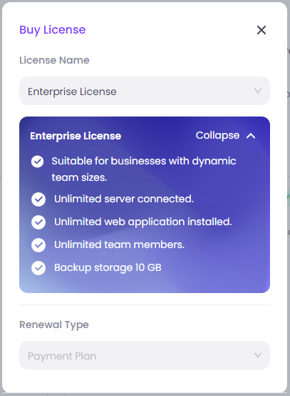Click check icon beside Unlimited team members
Screen dimensions: 290x396
[38, 245]
